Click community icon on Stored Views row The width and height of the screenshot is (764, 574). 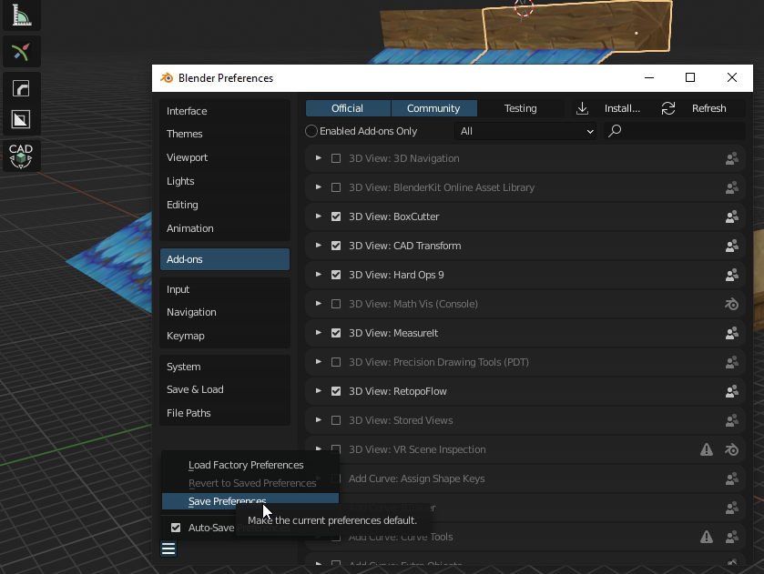tap(732, 420)
